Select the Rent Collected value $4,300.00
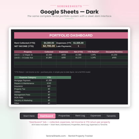Screen dimensions: 139x139 pyautogui.click(x=49, y=43)
